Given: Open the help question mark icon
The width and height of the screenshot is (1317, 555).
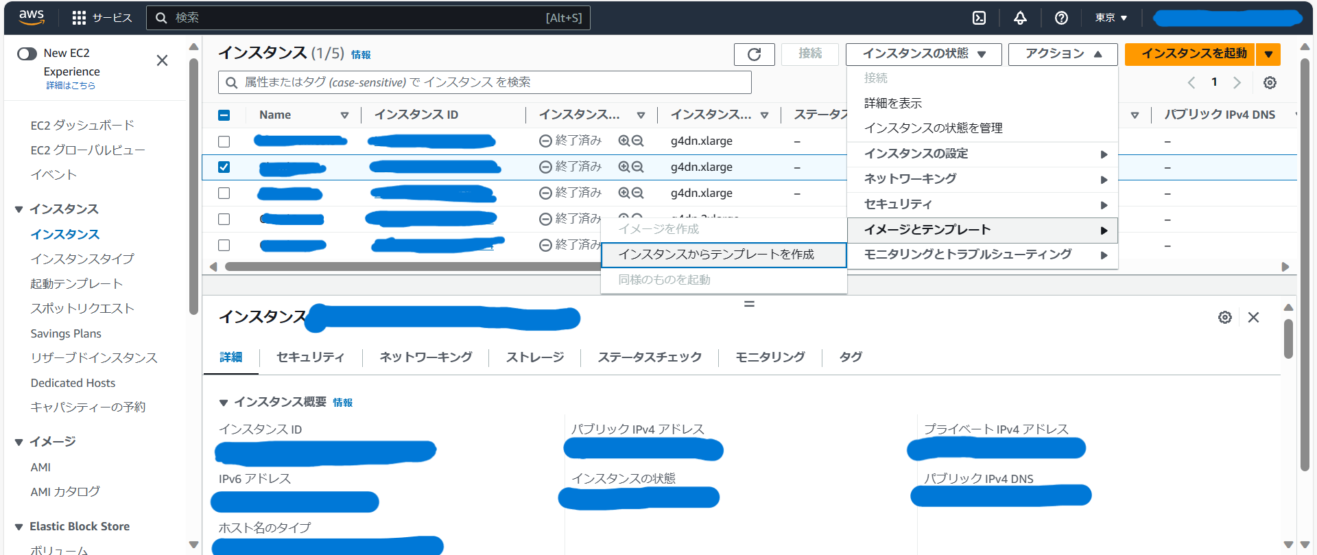Looking at the screenshot, I should coord(1061,18).
